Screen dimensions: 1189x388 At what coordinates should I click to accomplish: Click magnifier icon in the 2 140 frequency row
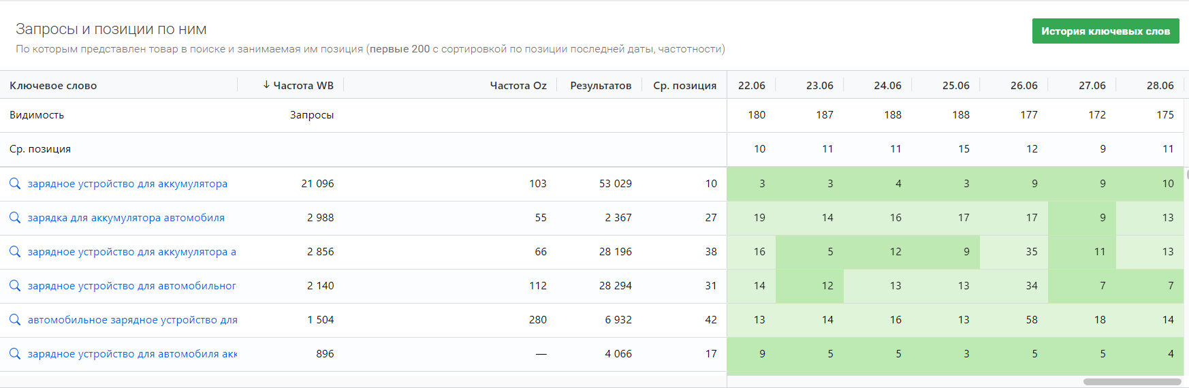[15, 286]
